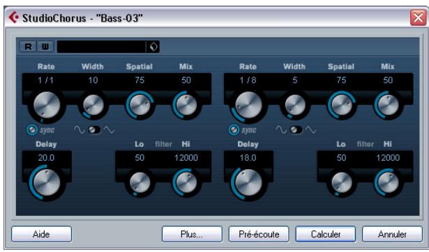This screenshot has width=429, height=252.
Task: Click the right section Delay knob
Action: 249,182
